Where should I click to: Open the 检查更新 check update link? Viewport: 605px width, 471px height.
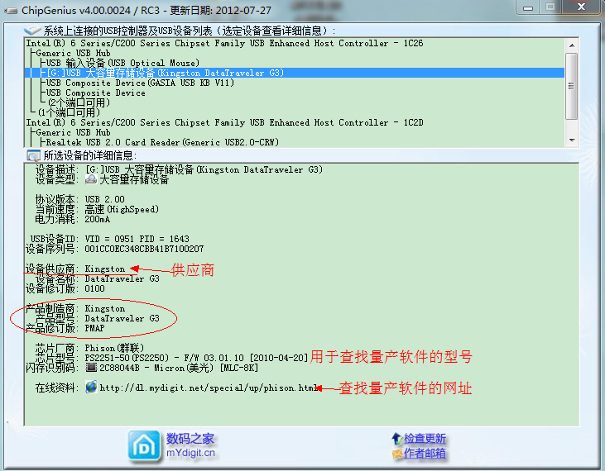[425, 438]
